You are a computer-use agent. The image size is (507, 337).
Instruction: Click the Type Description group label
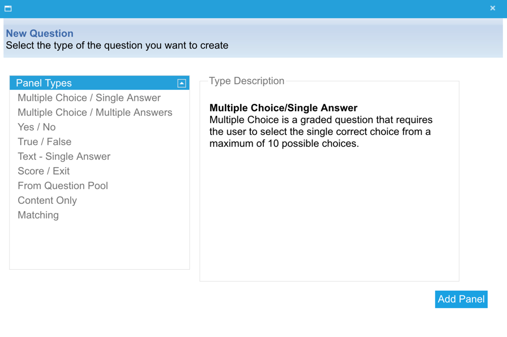coord(246,81)
